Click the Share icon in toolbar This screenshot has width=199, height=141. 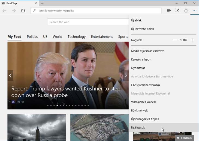click(186, 11)
